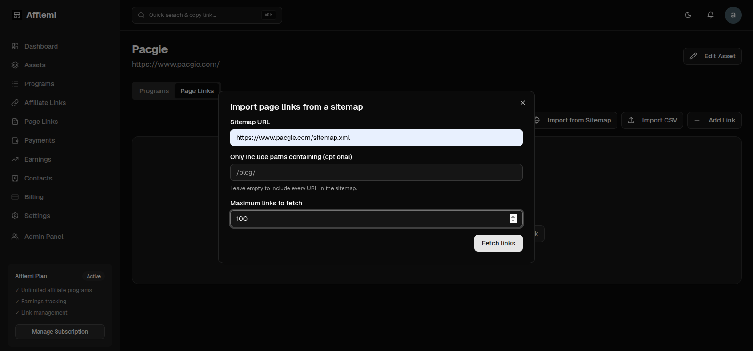Click the Add Link button
753x351 pixels.
point(714,120)
